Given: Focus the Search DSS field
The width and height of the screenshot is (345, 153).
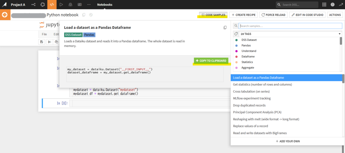Looking at the screenshot, I should point(297,5).
